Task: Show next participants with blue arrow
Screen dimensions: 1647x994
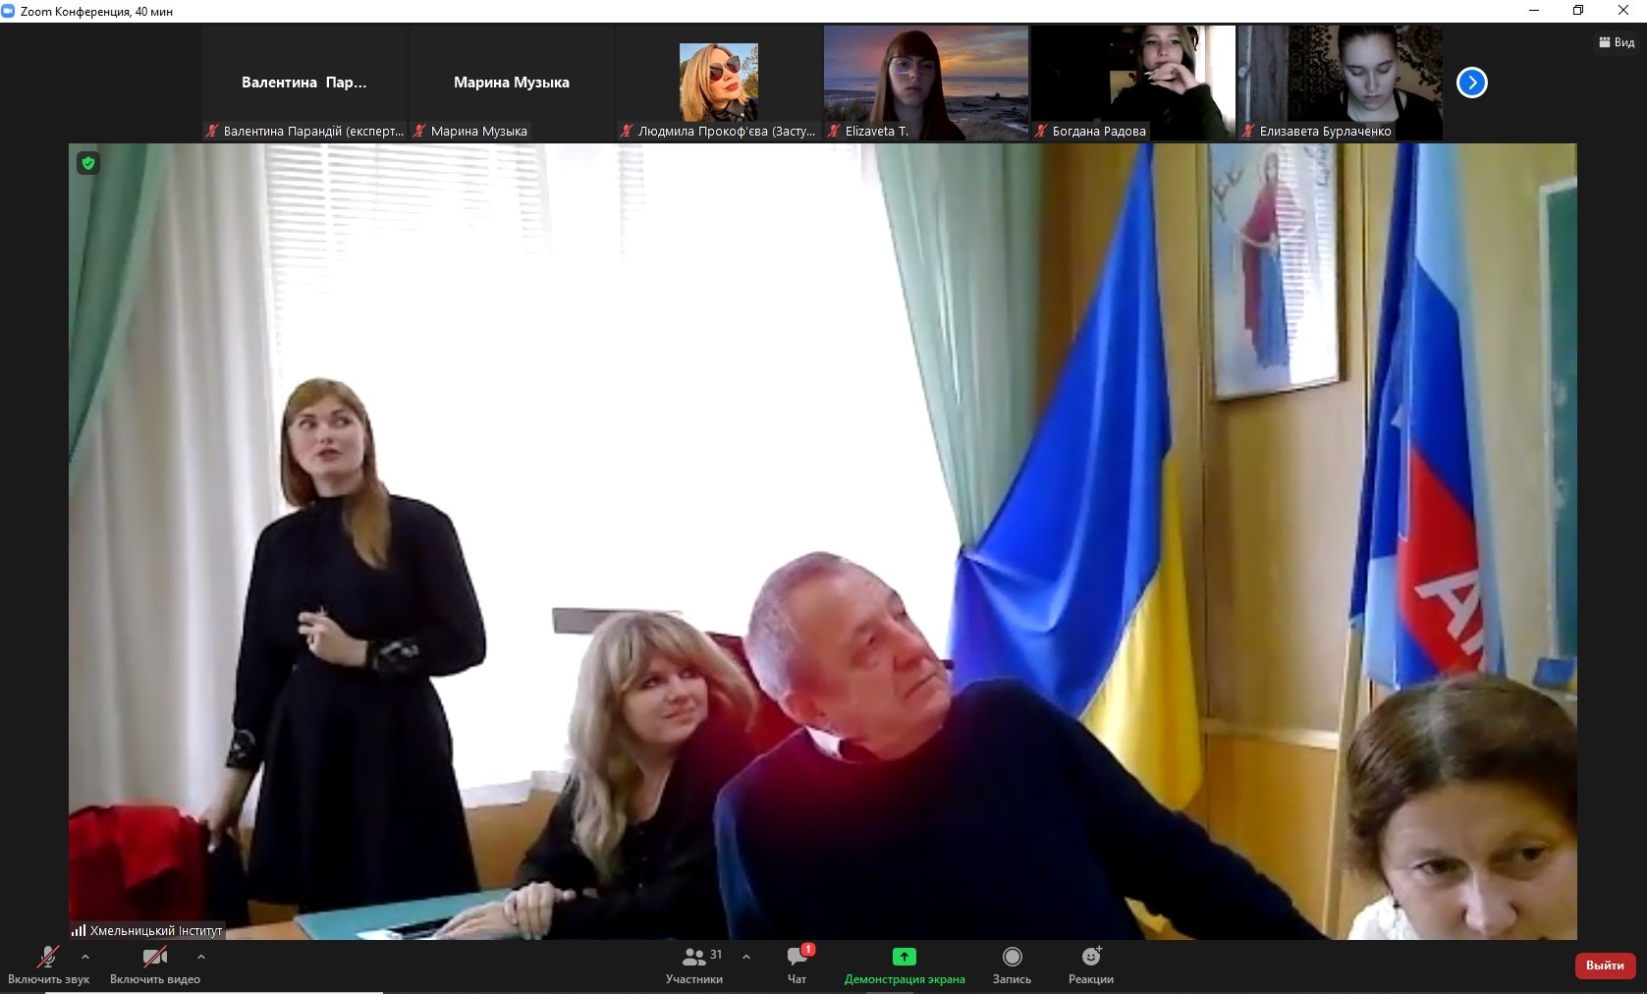Action: (x=1471, y=83)
